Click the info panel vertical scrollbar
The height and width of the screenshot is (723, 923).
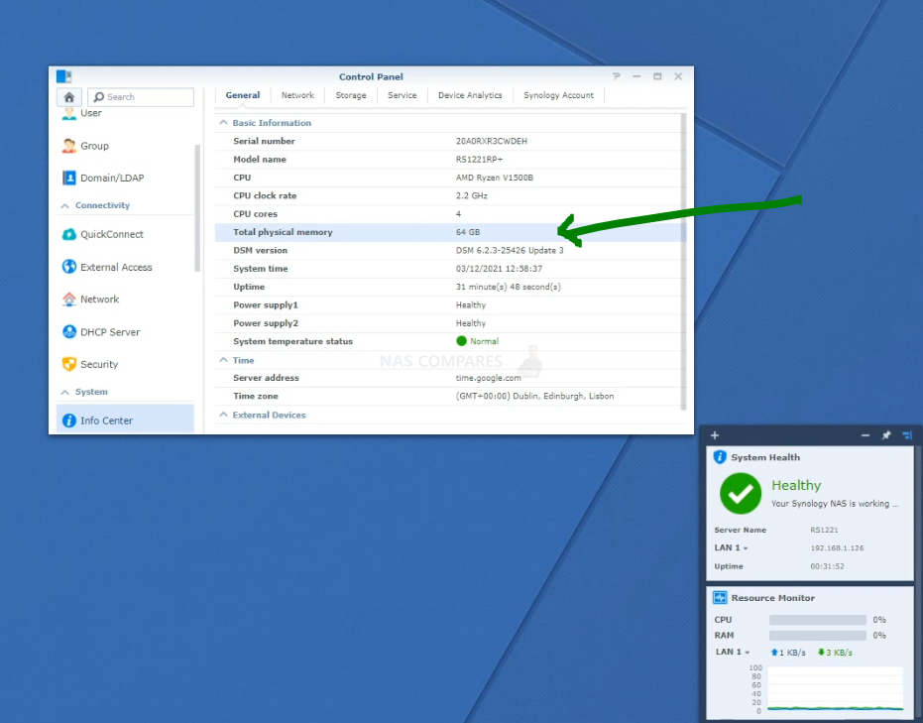tap(683, 262)
